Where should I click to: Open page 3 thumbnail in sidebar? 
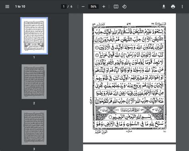coord(34,127)
